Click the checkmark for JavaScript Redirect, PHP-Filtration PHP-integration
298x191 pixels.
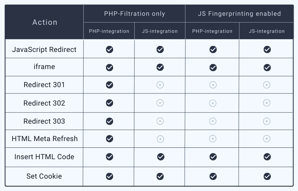tap(109, 50)
